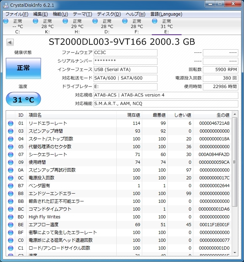Click status orb of attribute 05 row

coord(11,147)
